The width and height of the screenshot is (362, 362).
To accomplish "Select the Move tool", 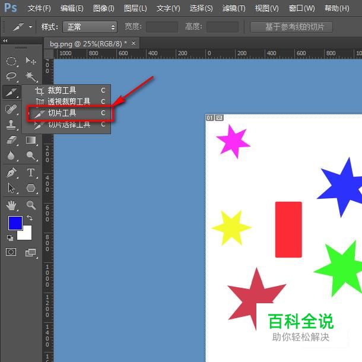I will tap(31, 61).
